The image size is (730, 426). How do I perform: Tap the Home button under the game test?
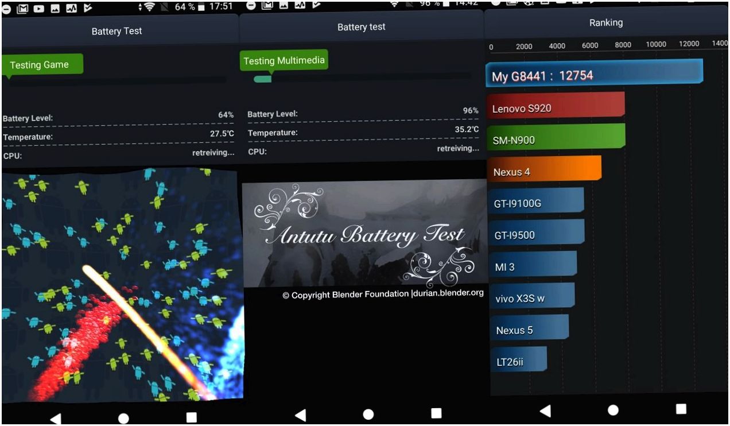coord(123,418)
